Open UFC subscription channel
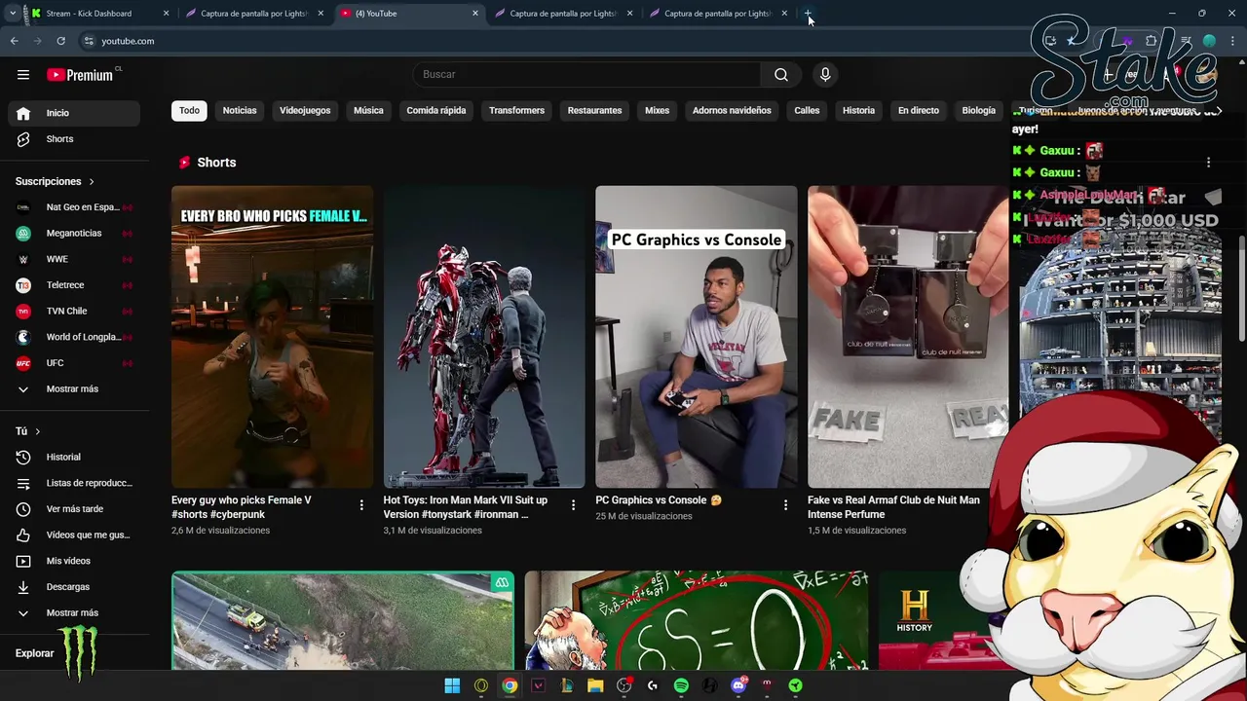 click(74, 363)
